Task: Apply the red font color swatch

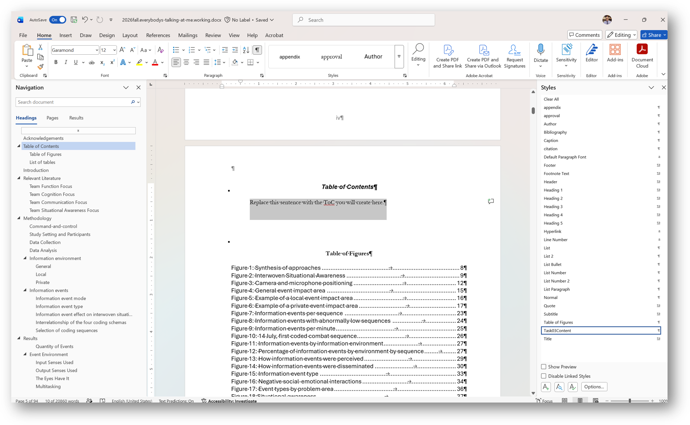Action: point(155,62)
